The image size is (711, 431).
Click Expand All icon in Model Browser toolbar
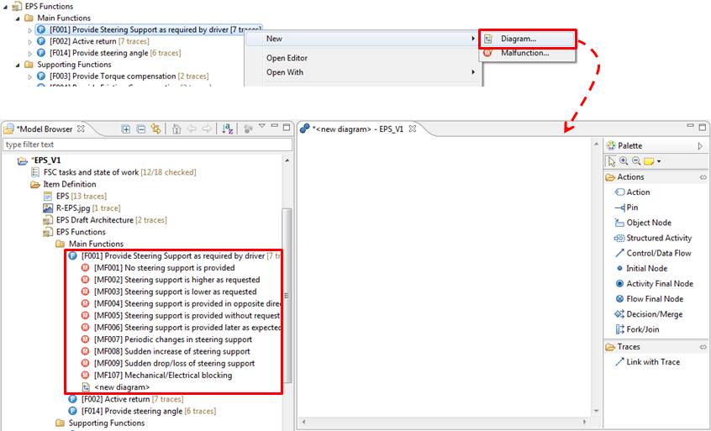pos(126,129)
